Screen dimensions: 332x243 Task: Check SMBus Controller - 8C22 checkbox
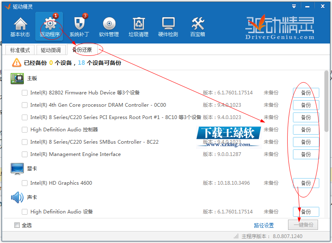(25, 142)
